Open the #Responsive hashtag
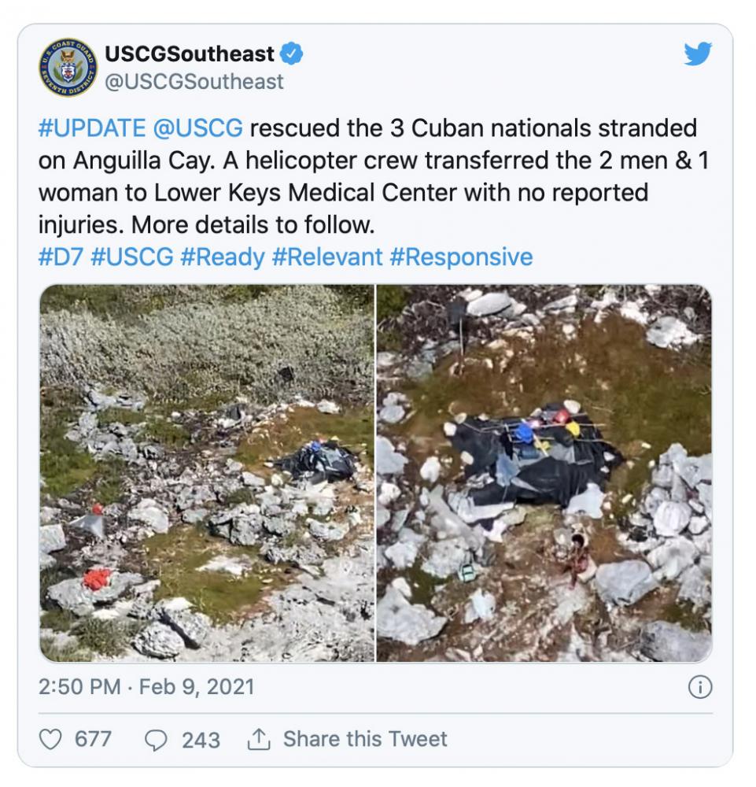The image size is (756, 787). click(461, 257)
